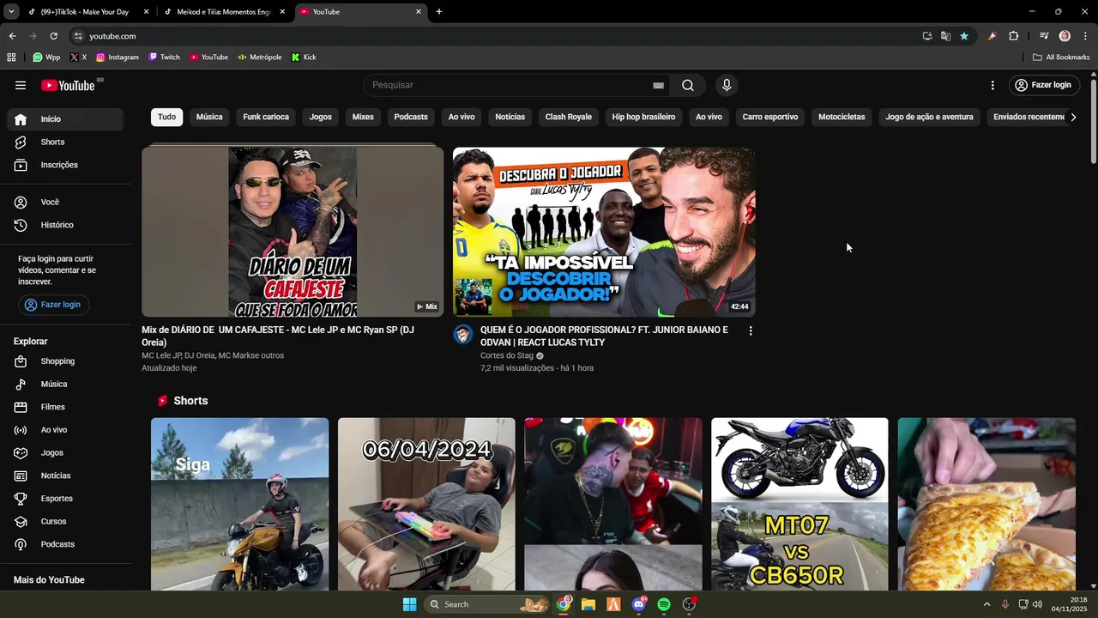Open Diário de um Cafajeste mix thumbnail
The image size is (1098, 618).
tap(293, 232)
